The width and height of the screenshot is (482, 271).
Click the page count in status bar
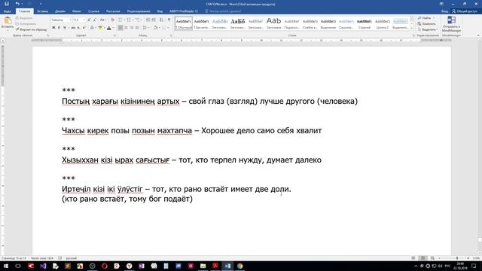pyautogui.click(x=14, y=258)
